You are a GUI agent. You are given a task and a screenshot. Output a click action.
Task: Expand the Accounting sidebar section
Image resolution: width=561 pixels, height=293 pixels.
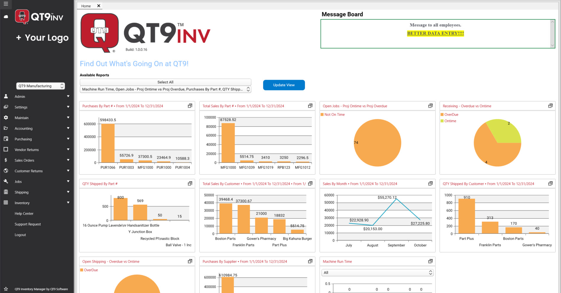click(x=68, y=128)
